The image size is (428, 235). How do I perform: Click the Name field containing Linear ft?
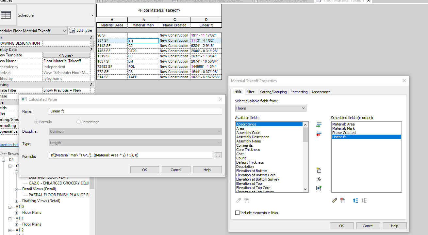pos(136,111)
